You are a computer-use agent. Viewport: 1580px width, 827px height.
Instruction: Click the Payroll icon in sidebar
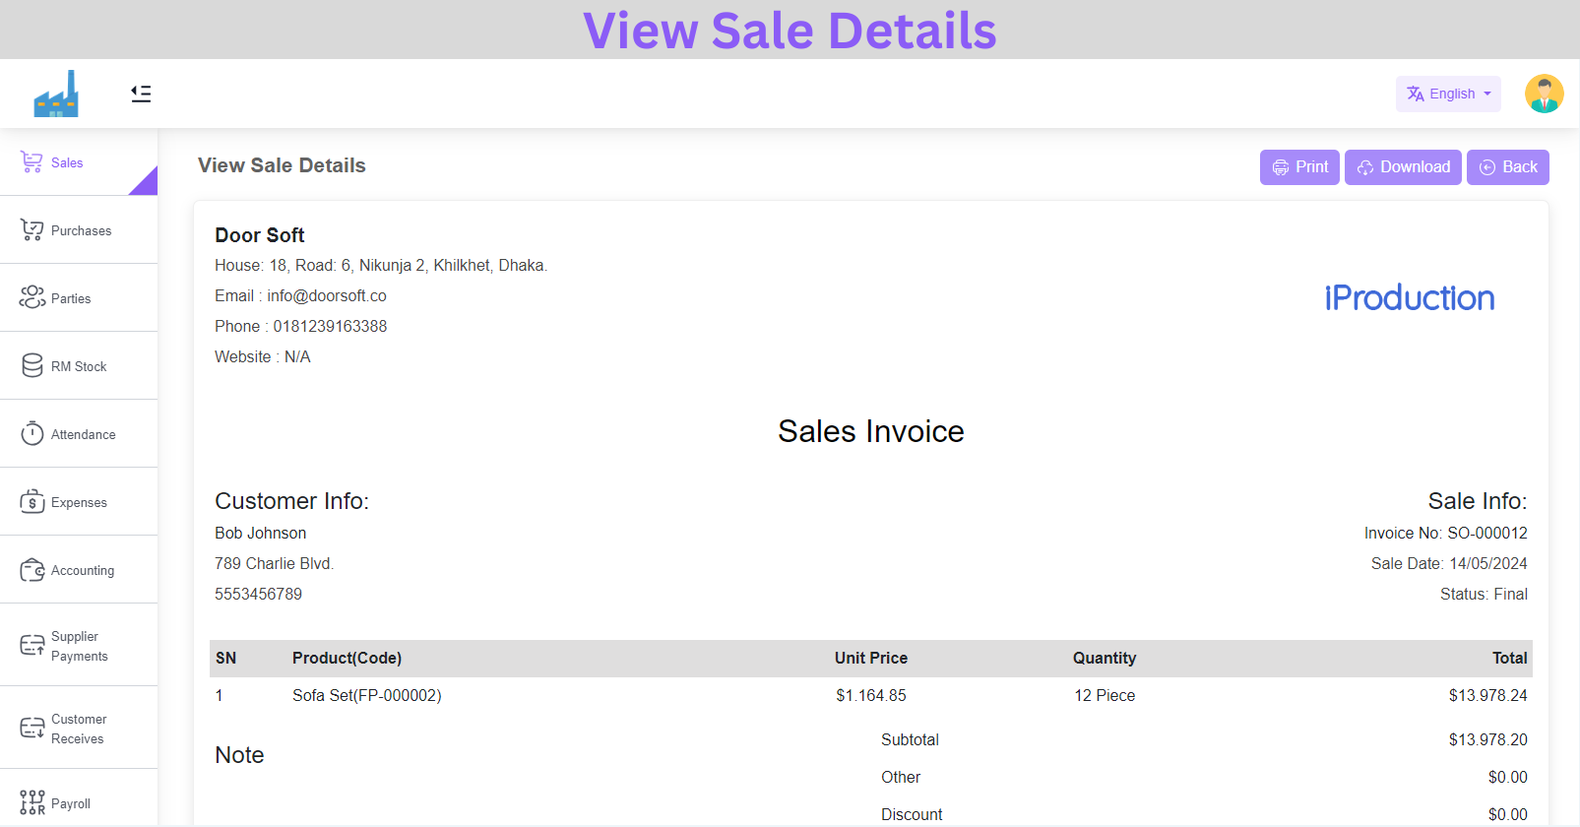tap(32, 802)
